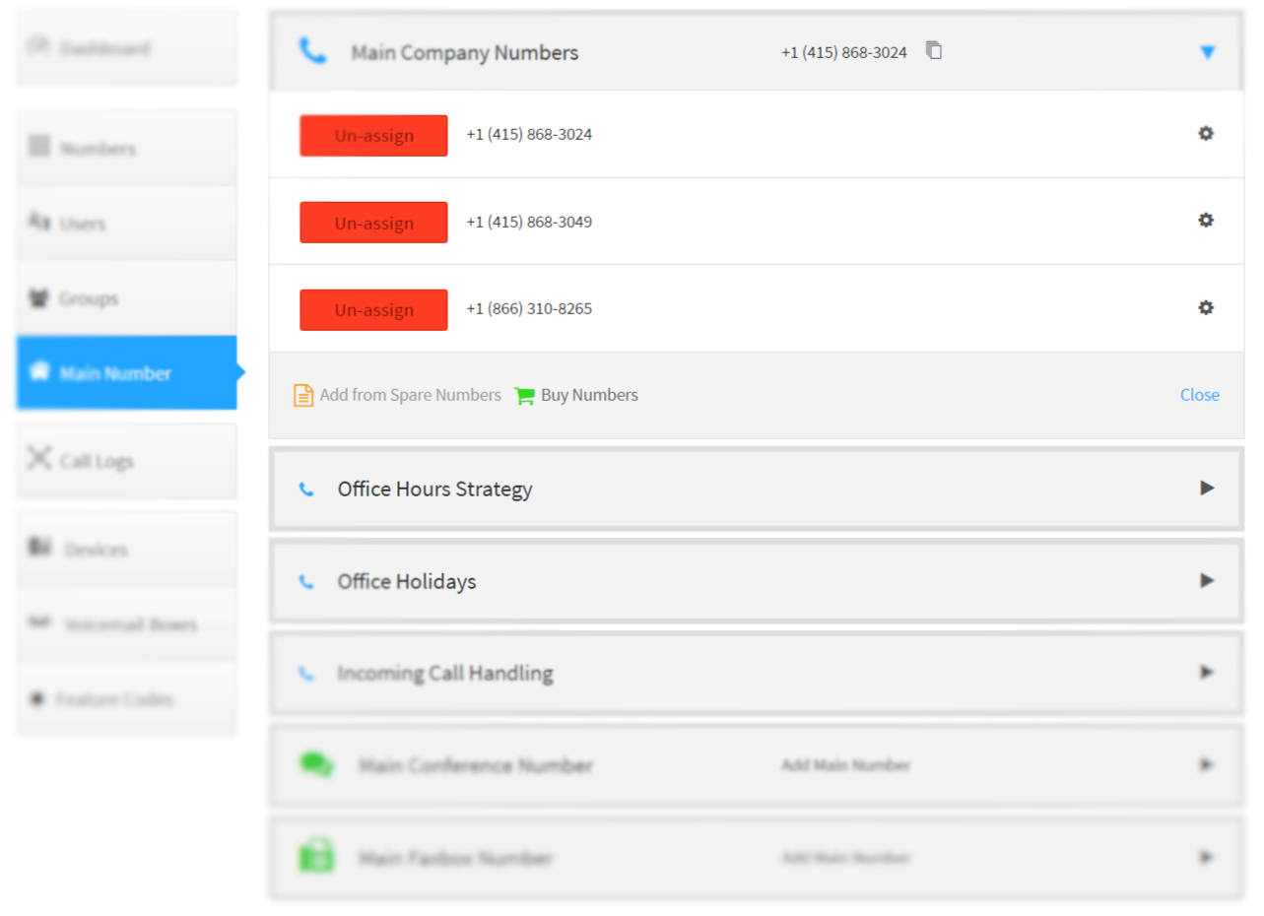This screenshot has height=916, width=1264.
Task: Open Devices in the sidebar
Action: coord(126,550)
